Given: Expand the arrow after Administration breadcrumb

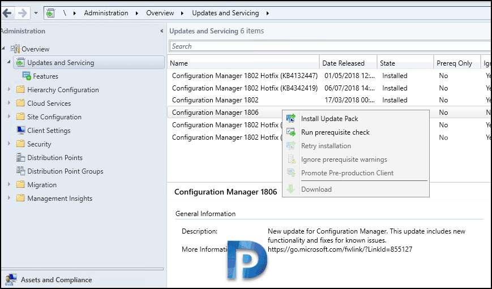Looking at the screenshot, I should click(137, 13).
